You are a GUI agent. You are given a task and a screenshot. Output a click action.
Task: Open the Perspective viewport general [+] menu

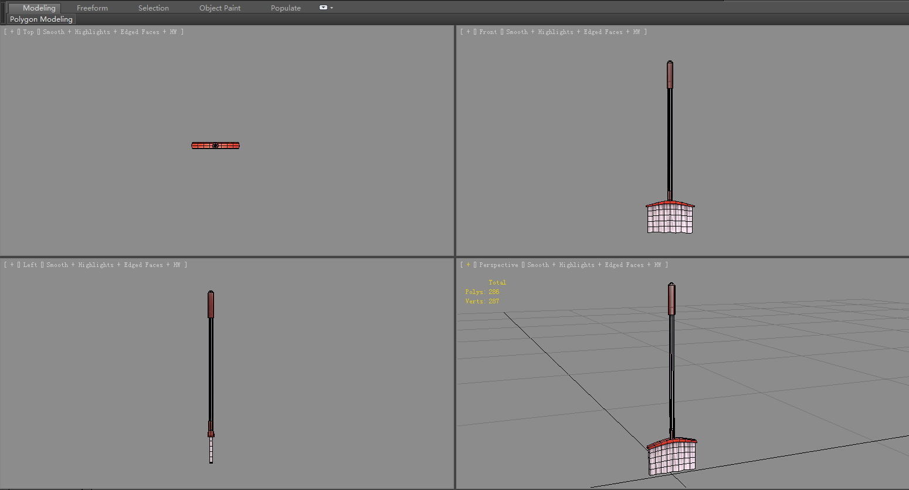[467, 265]
